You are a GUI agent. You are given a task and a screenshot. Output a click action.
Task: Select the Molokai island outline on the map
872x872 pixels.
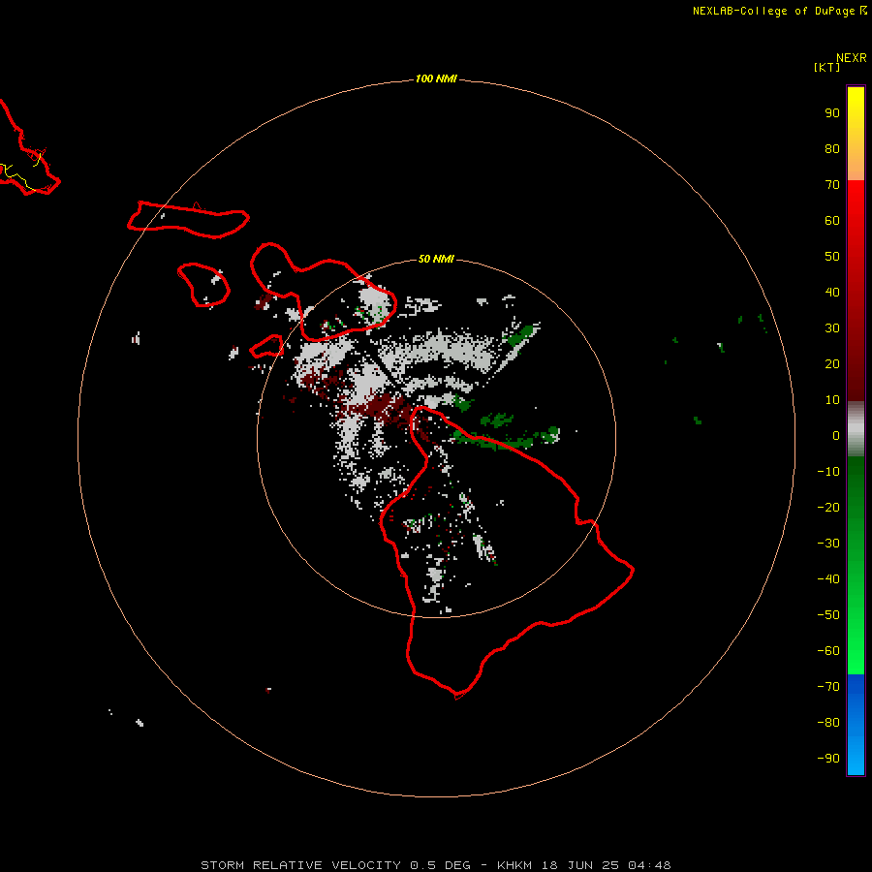pos(188,220)
